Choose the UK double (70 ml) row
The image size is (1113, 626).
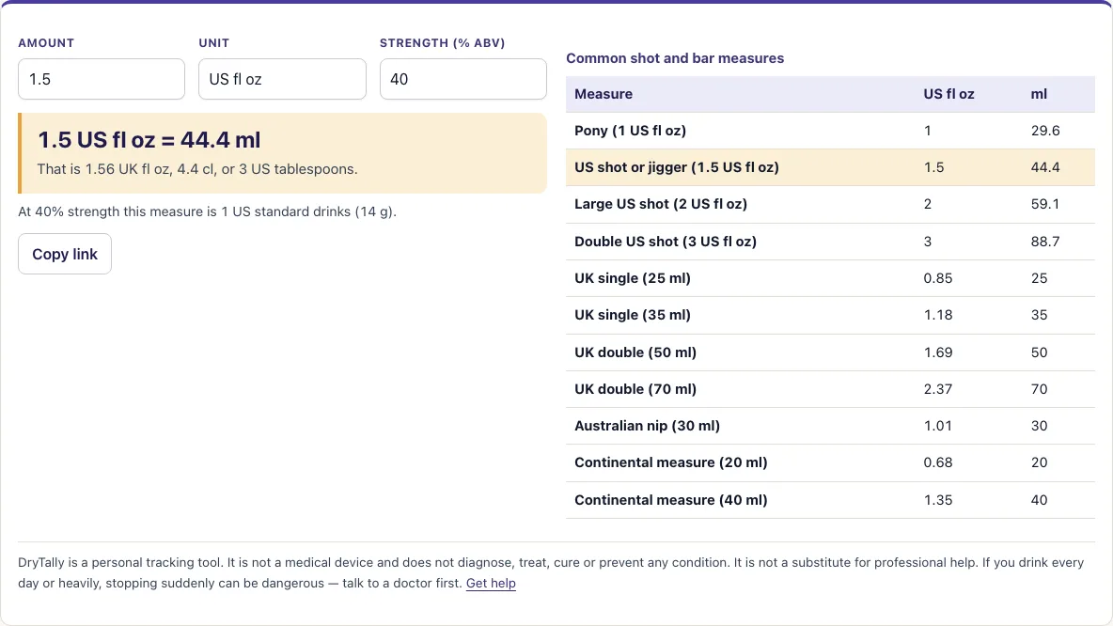click(830, 389)
